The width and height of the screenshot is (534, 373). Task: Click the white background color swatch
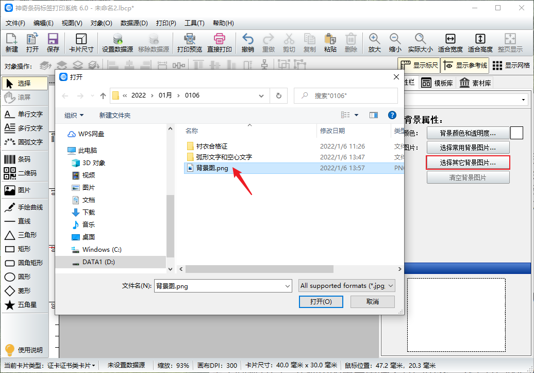[x=516, y=133]
